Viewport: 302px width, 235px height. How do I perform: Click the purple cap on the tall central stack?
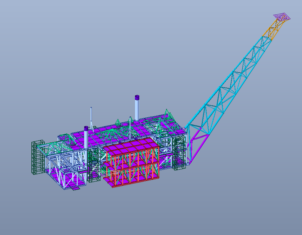click(137, 97)
